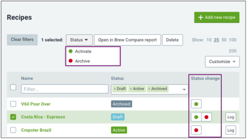Click red archive icon for Cropster Brazil

pos(196,130)
